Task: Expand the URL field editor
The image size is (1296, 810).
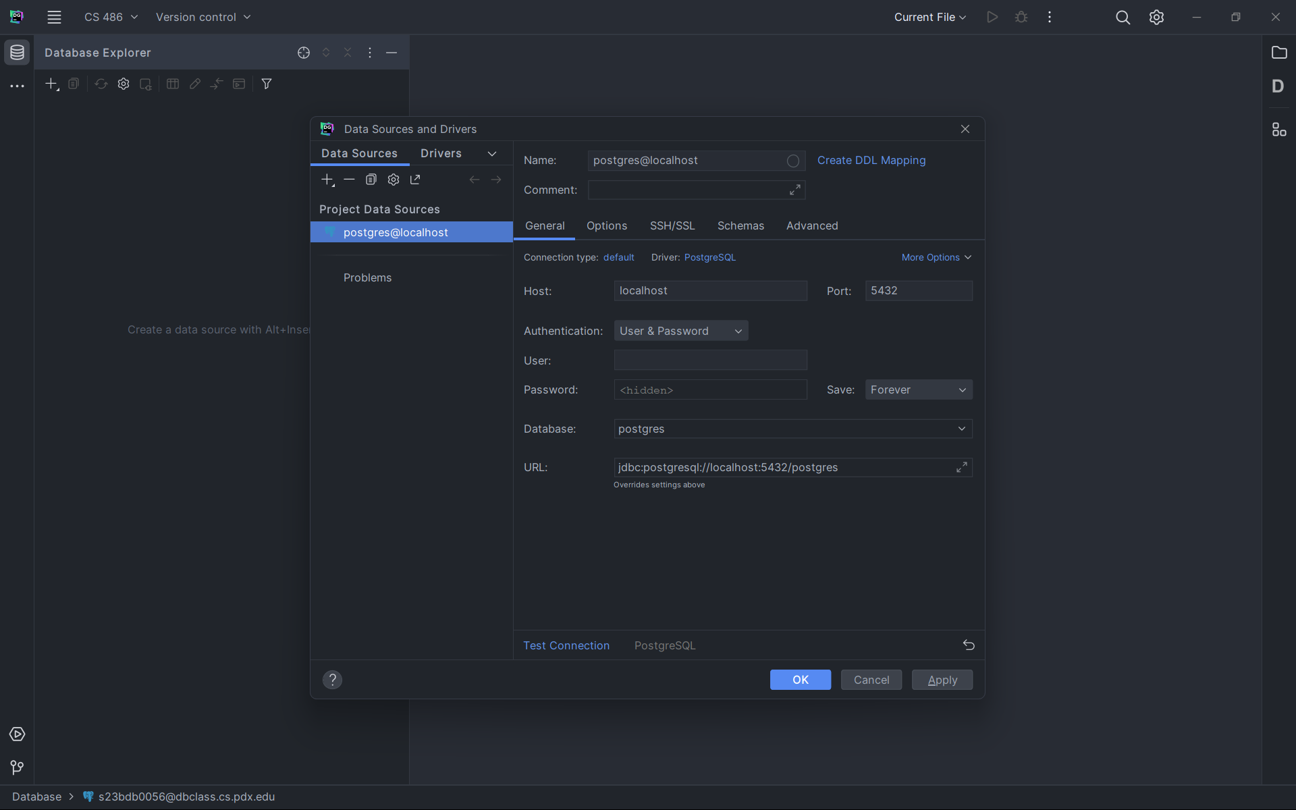Action: [962, 467]
